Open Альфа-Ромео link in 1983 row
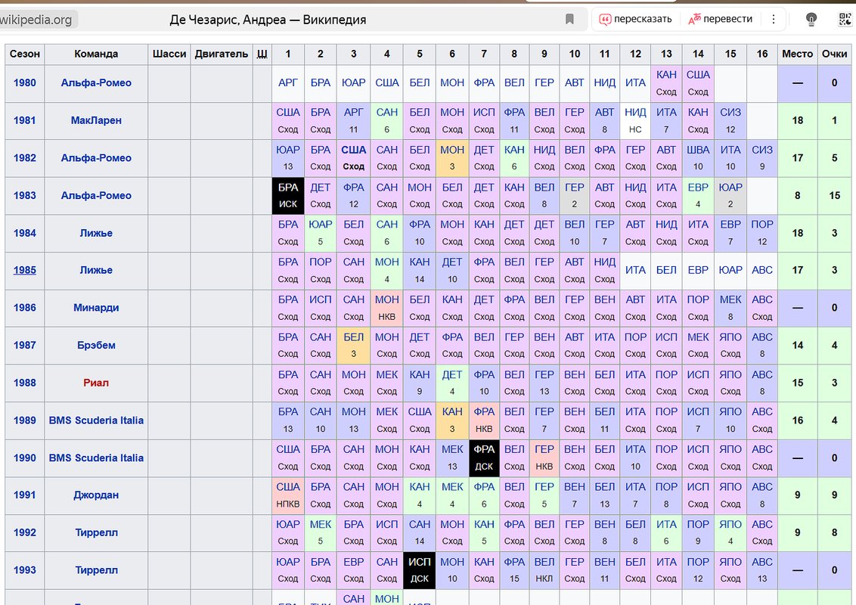 96,195
